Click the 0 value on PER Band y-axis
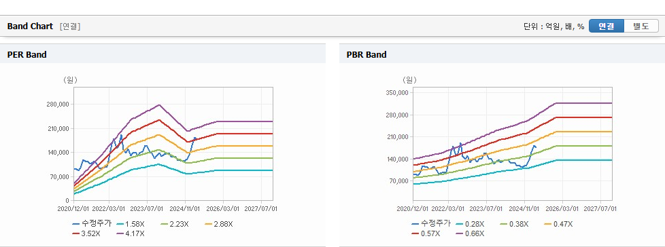Screen dimensions: 665x247 (68, 200)
